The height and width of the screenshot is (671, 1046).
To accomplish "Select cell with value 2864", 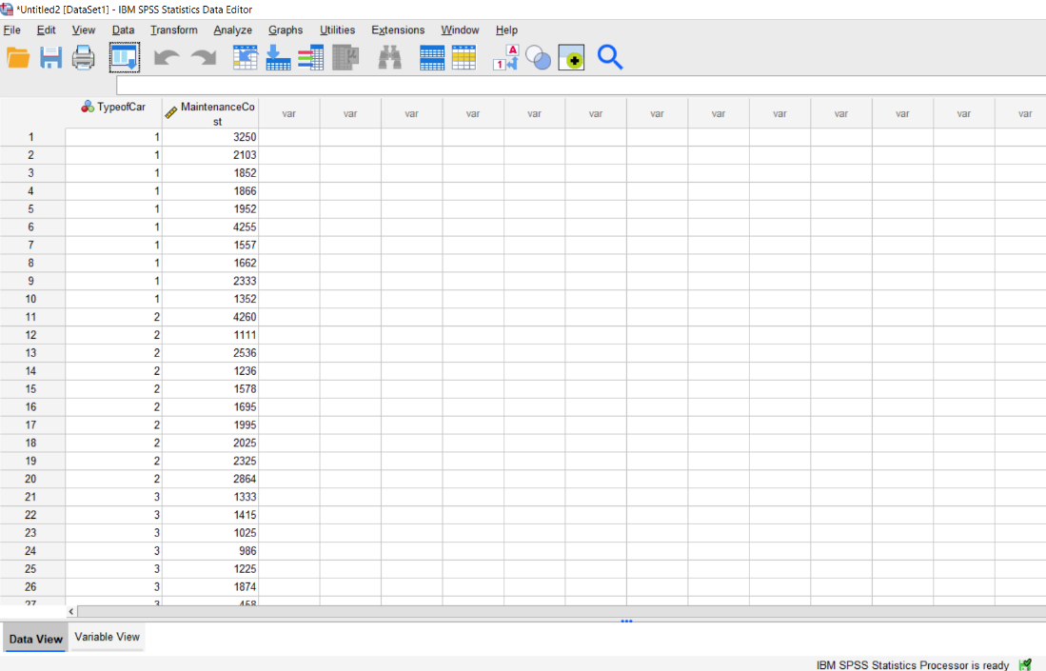I will [x=210, y=479].
